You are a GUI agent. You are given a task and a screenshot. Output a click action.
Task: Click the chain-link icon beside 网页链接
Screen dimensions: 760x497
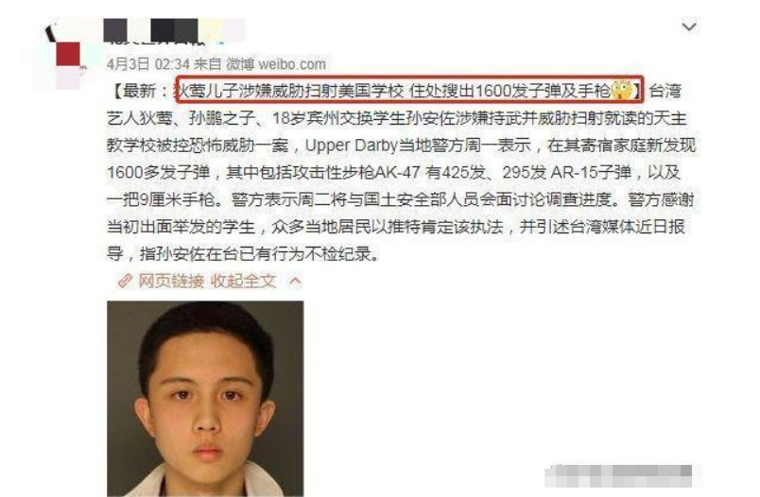[125, 281]
